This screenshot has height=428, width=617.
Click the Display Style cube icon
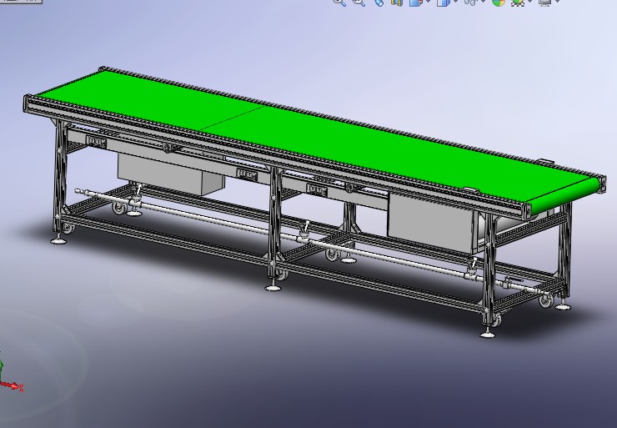click(443, 2)
